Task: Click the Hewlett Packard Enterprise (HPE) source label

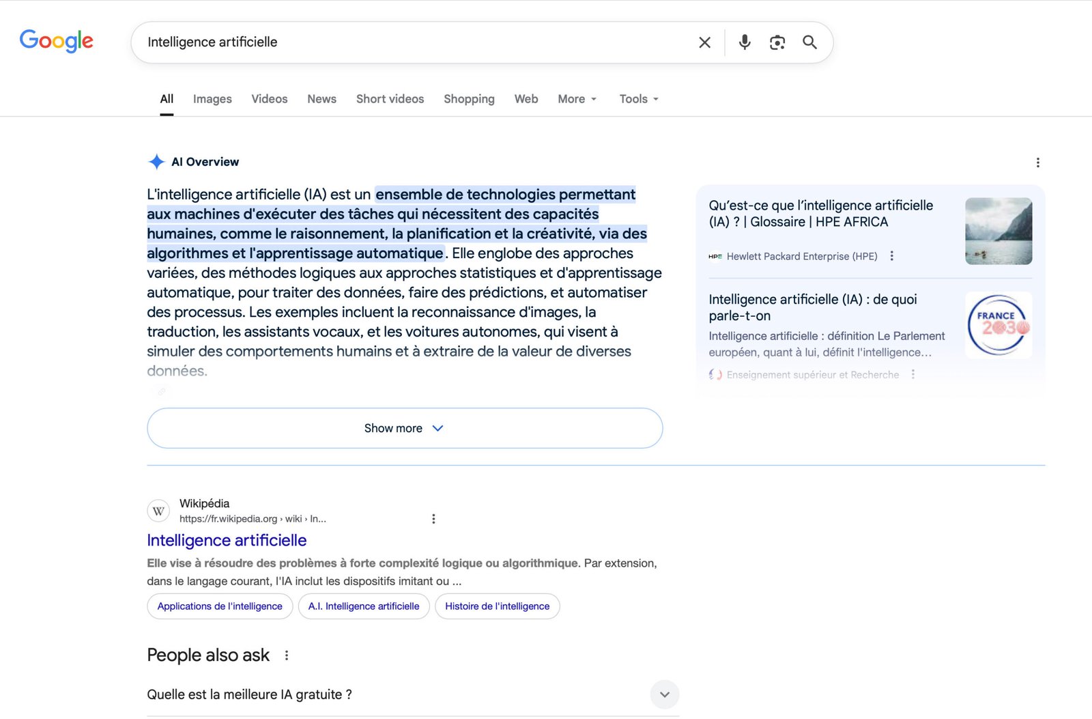Action: click(x=802, y=256)
